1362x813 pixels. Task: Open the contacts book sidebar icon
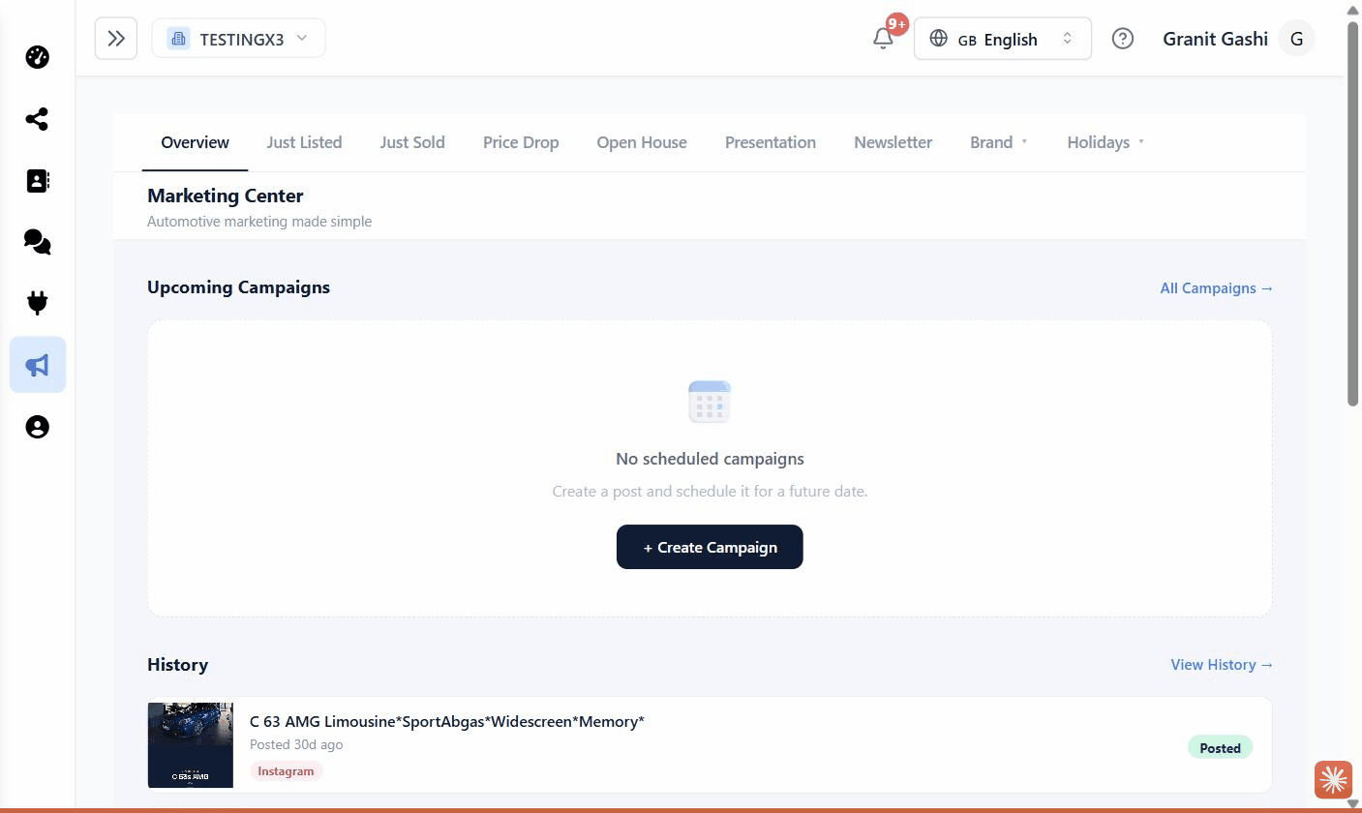click(37, 181)
